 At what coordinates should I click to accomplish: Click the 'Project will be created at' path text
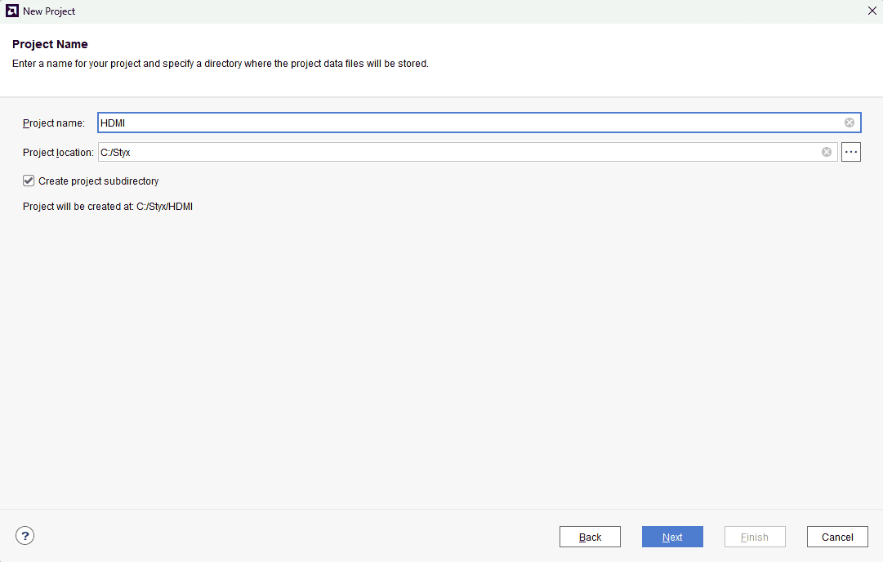[x=108, y=207]
